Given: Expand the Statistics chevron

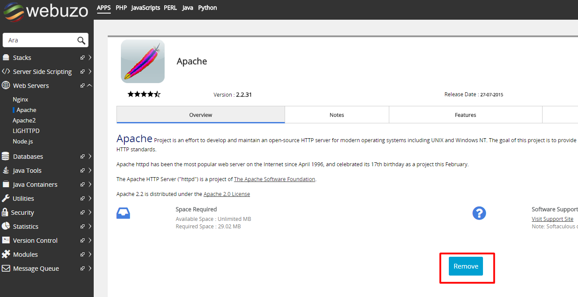Looking at the screenshot, I should point(90,226).
